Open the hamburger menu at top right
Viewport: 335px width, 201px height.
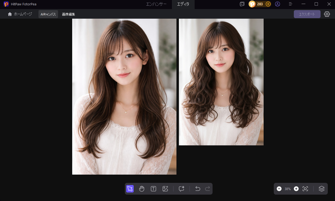pyautogui.click(x=290, y=4)
